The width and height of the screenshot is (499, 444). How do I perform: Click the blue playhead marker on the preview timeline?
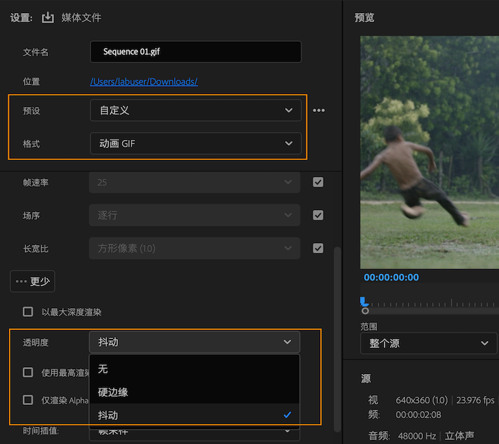click(363, 301)
